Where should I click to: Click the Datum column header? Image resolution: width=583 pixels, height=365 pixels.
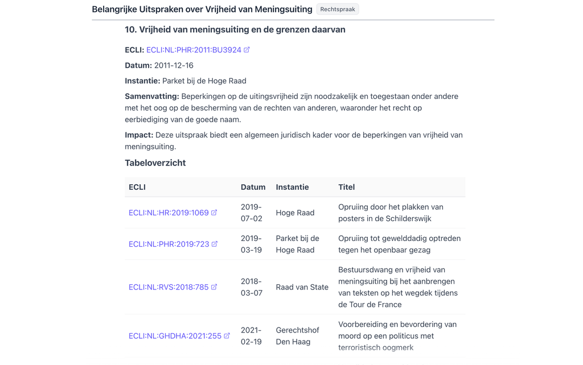tap(253, 187)
